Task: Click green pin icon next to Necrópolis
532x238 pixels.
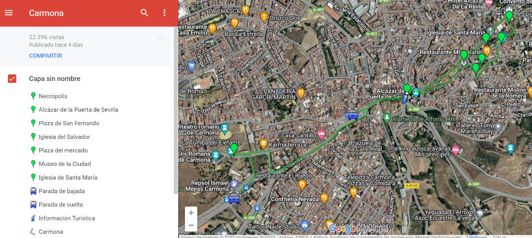Action: pos(33,96)
